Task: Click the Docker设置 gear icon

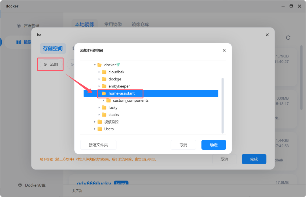Action: (20, 185)
